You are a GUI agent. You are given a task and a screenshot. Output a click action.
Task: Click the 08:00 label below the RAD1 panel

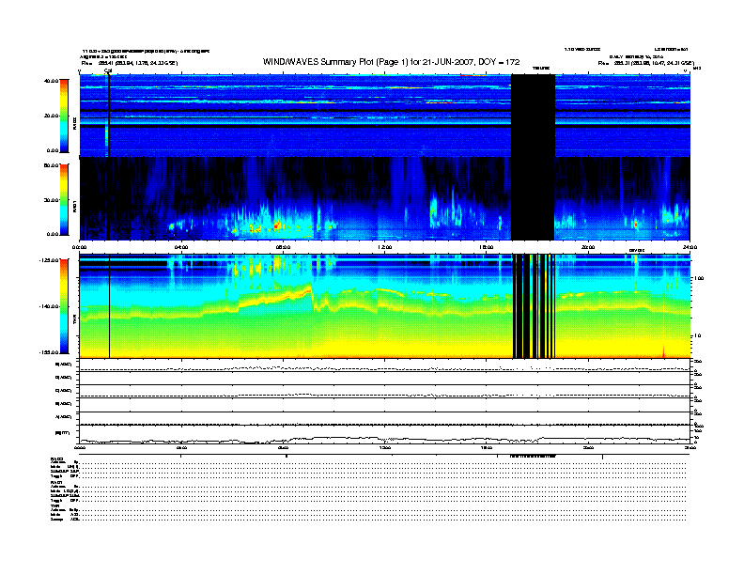click(x=284, y=247)
